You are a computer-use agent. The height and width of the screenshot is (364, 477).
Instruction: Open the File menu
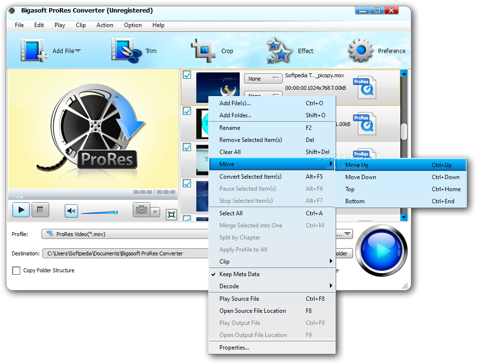pyautogui.click(x=19, y=25)
